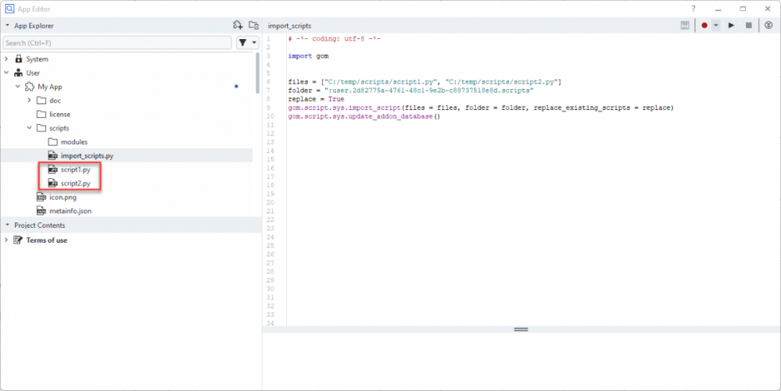Open help via the question mark icon

[x=693, y=8]
